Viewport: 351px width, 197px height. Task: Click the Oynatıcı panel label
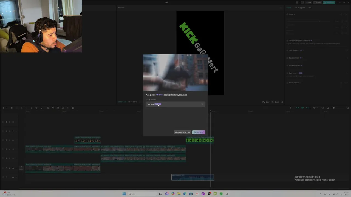pos(121,8)
